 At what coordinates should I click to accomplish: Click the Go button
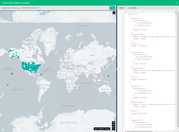(x=113, y=8)
